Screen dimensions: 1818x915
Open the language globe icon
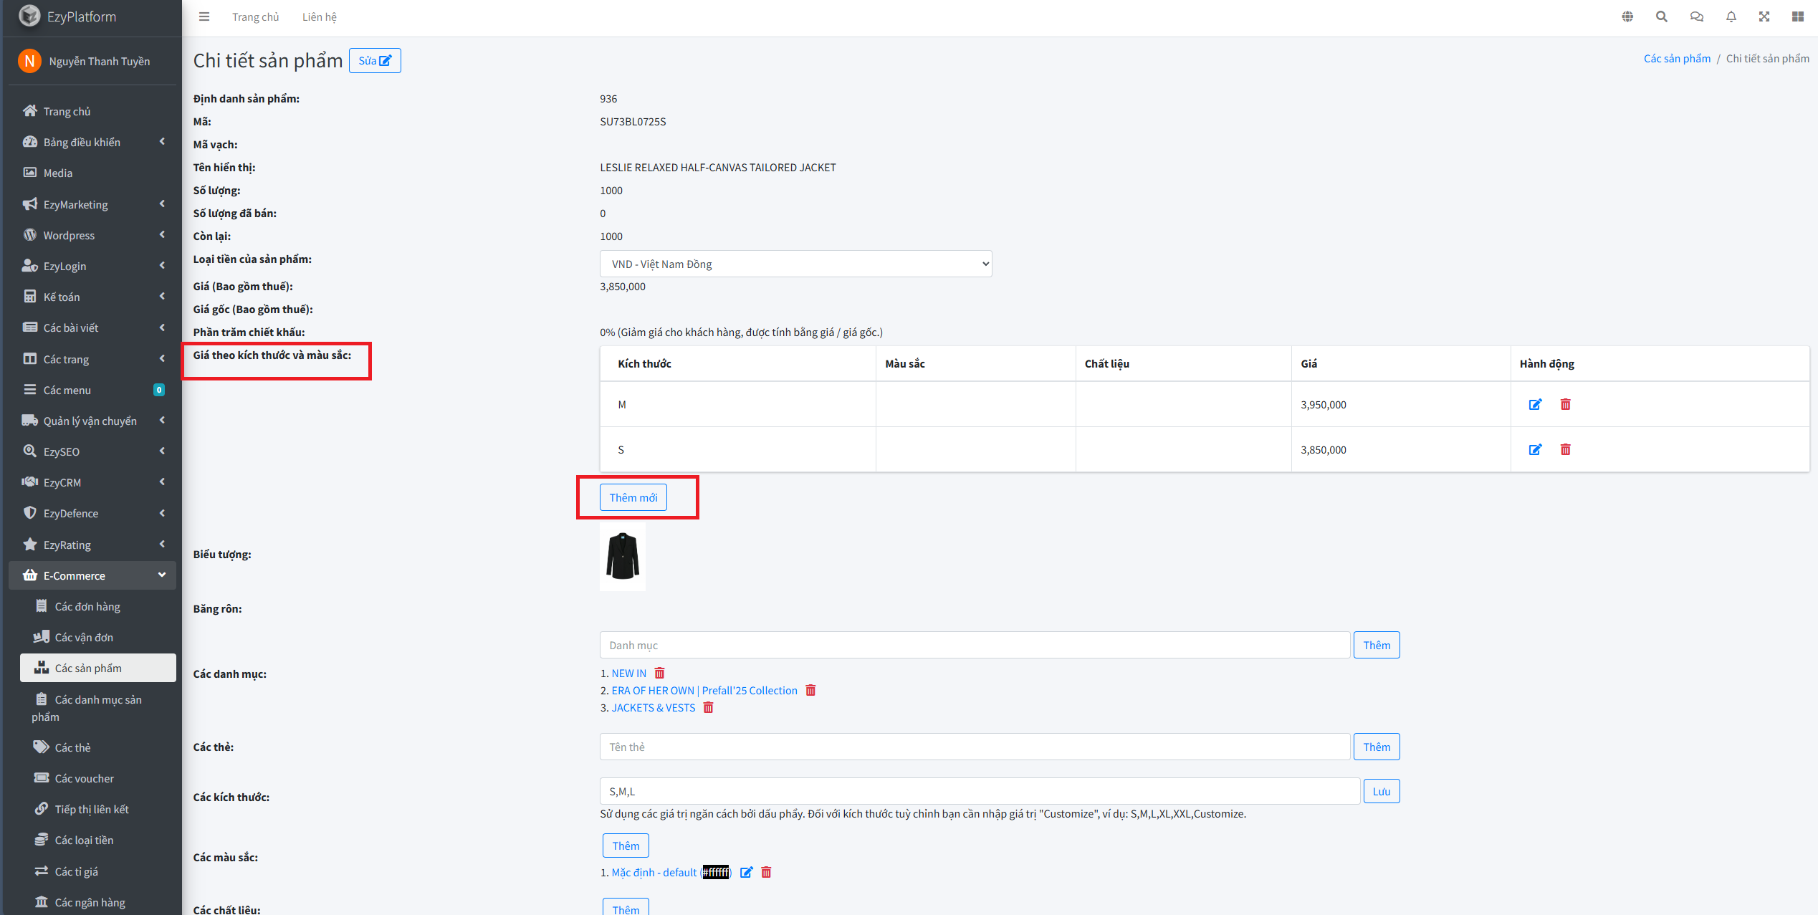click(x=1627, y=16)
